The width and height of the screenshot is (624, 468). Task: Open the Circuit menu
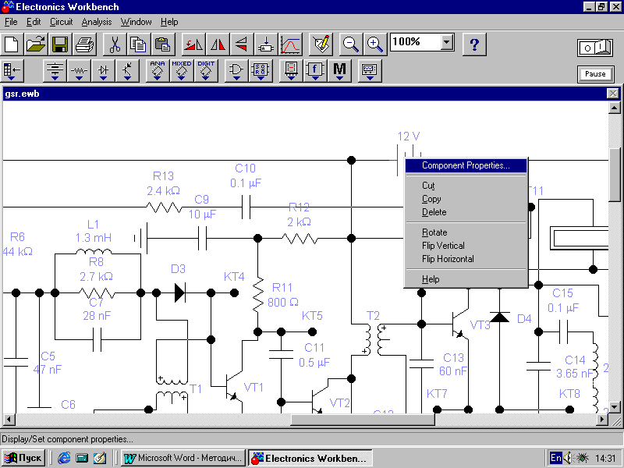(x=62, y=22)
